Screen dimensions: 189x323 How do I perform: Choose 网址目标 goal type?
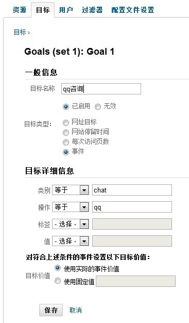(x=66, y=123)
